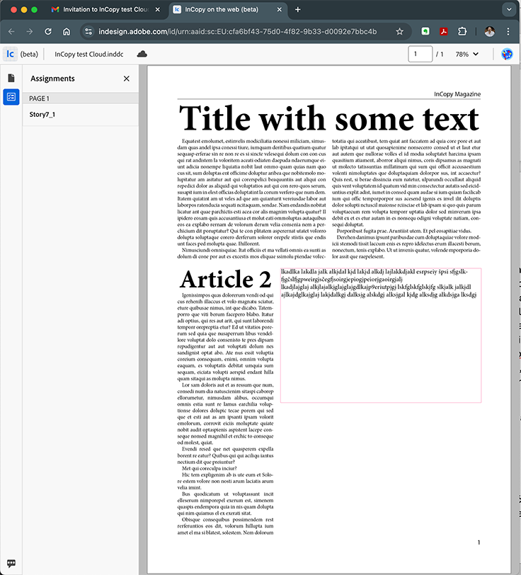
Task: Go forward in browser history
Action: [x=30, y=32]
